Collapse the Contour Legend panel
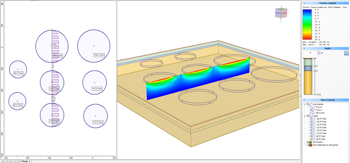This screenshot has width=350, height=163. [304, 3]
